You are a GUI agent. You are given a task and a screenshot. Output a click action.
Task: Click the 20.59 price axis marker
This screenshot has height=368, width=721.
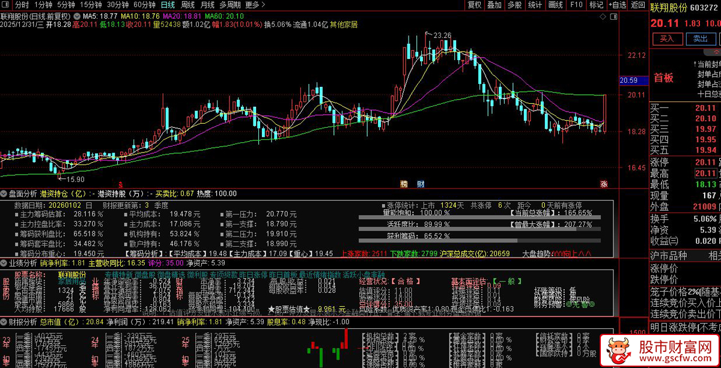628,80
